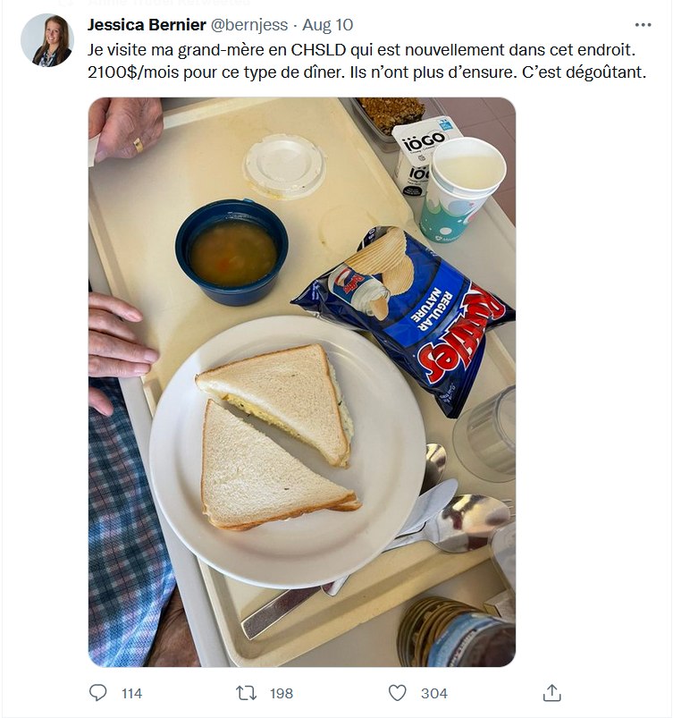Click the reply speech bubble icon
The height and width of the screenshot is (718, 673).
pyautogui.click(x=97, y=693)
